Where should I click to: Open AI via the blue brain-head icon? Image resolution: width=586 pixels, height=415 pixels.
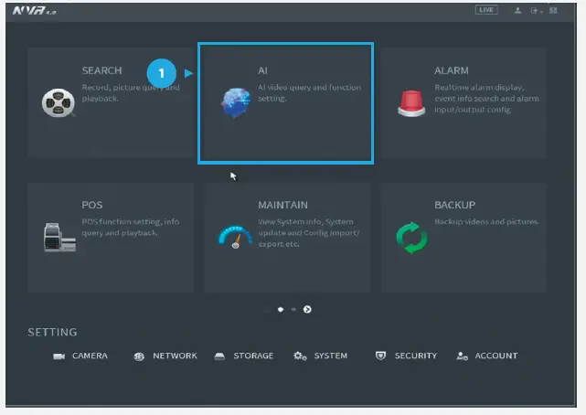point(236,102)
